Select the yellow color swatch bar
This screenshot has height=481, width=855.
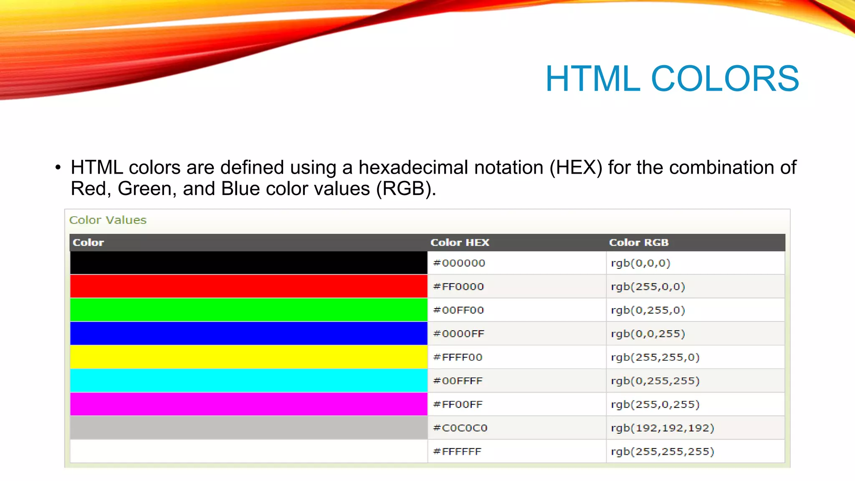[248, 357]
